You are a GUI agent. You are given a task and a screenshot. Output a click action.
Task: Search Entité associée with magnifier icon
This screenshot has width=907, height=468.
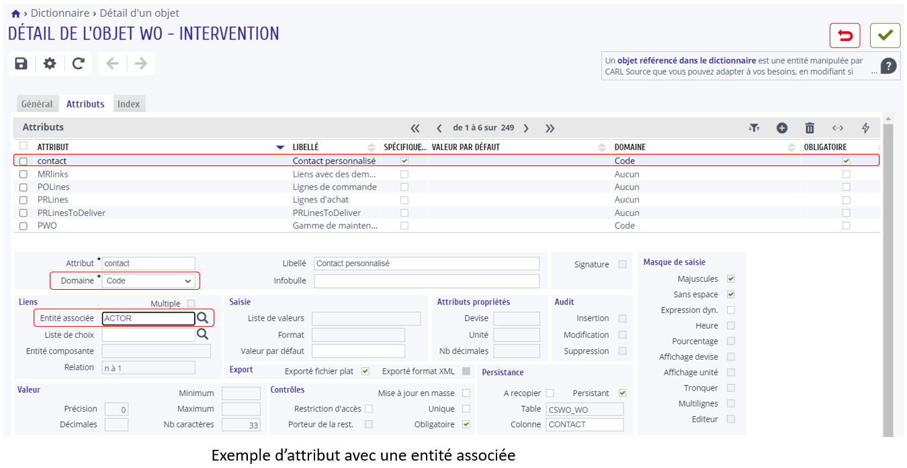coord(202,318)
